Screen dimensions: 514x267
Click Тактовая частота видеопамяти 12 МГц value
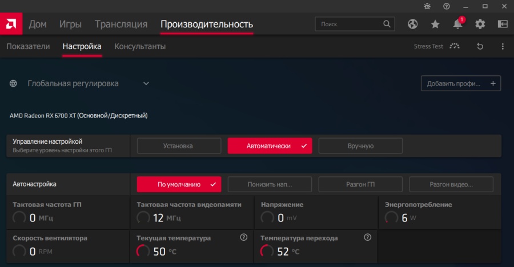[x=167, y=218]
